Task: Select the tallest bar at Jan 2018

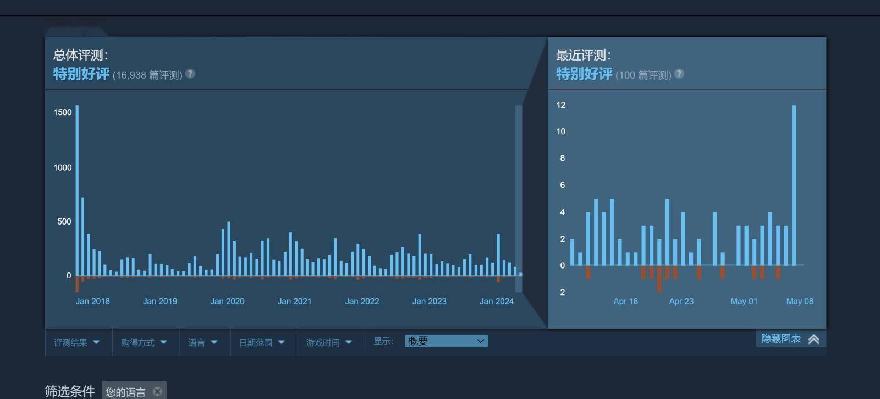Action: tap(77, 190)
